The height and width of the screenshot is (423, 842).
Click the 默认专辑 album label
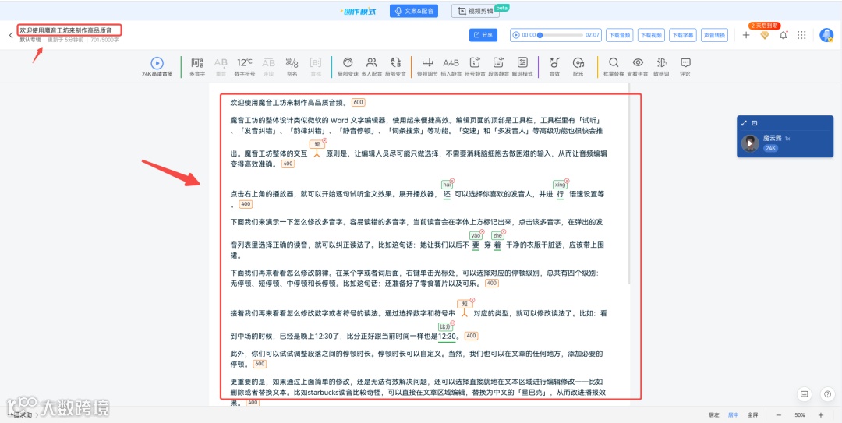pyautogui.click(x=30, y=40)
